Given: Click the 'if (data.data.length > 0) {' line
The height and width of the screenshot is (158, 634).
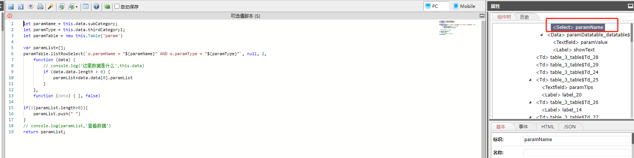Looking at the screenshot, I should tap(76, 72).
